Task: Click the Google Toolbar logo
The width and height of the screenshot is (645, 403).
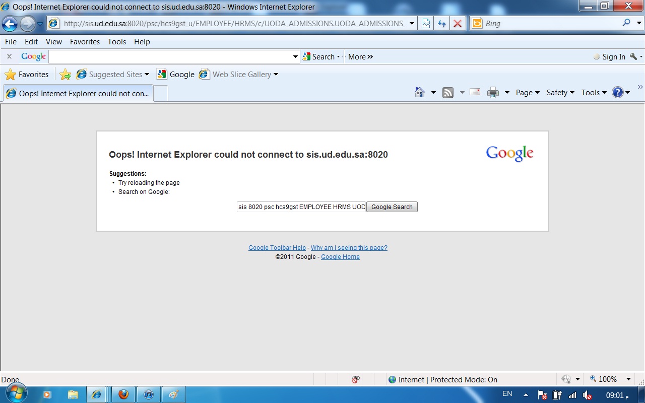Action: click(33, 56)
